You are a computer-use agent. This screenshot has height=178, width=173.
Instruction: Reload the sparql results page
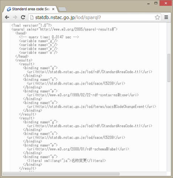pyautogui.click(x=23, y=17)
